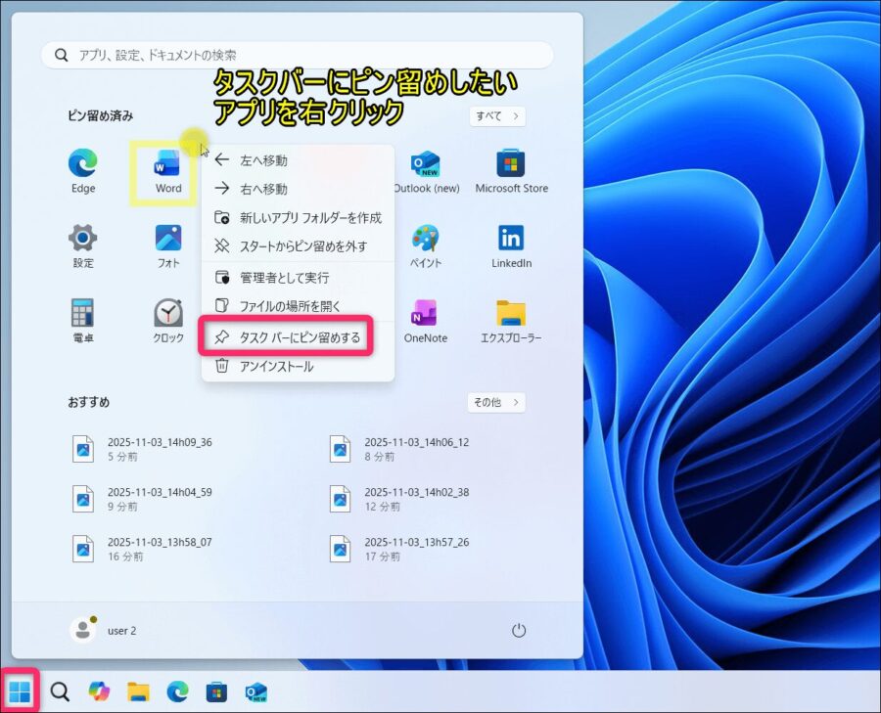Screen dimensions: 881x713
Task: Launch エクスプローラー from pinned apps
Action: [x=510, y=318]
